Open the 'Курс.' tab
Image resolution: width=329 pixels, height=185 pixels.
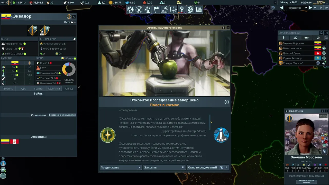pos(23,89)
